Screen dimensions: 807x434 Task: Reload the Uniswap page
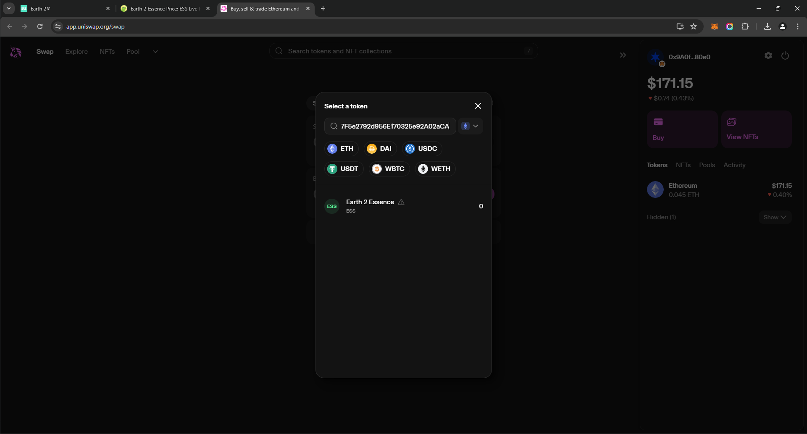pyautogui.click(x=40, y=26)
